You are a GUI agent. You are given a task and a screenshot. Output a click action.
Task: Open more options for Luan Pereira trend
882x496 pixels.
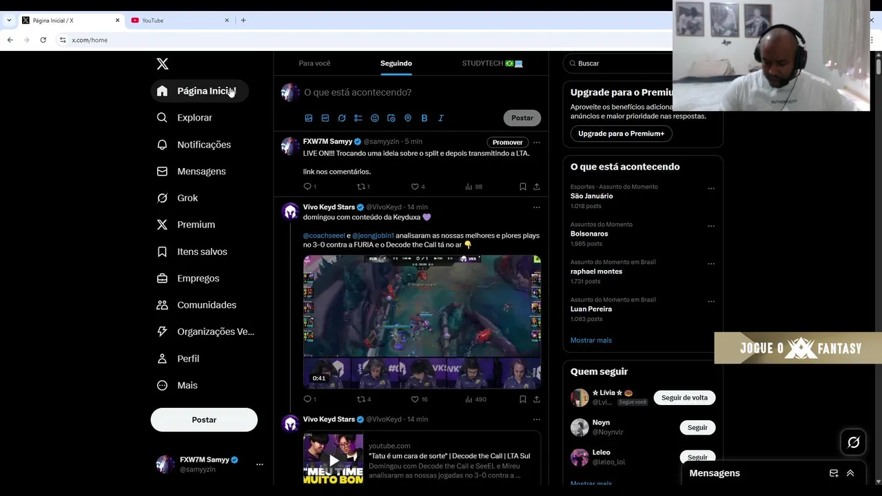click(711, 302)
